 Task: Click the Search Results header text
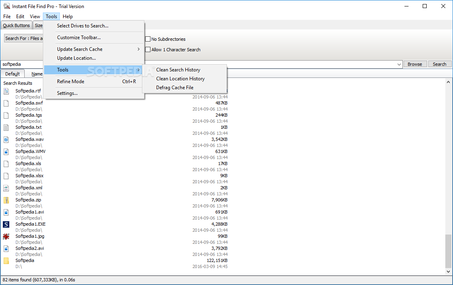[18, 83]
